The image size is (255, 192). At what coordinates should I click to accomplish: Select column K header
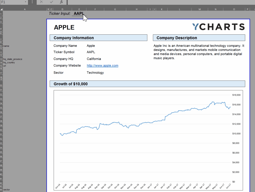pyautogui.click(x=162, y=9)
